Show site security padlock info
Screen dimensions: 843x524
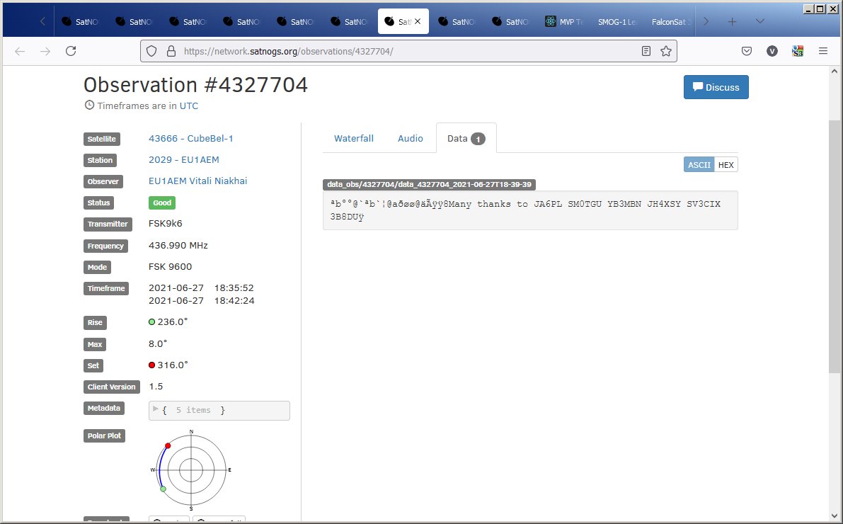171,51
